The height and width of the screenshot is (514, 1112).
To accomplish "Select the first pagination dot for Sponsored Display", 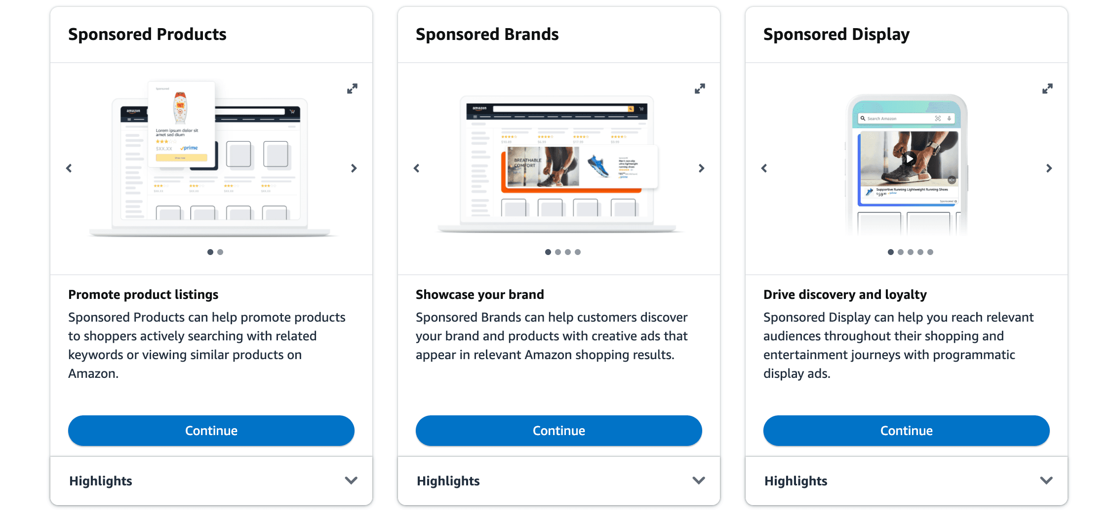I will [x=891, y=252].
